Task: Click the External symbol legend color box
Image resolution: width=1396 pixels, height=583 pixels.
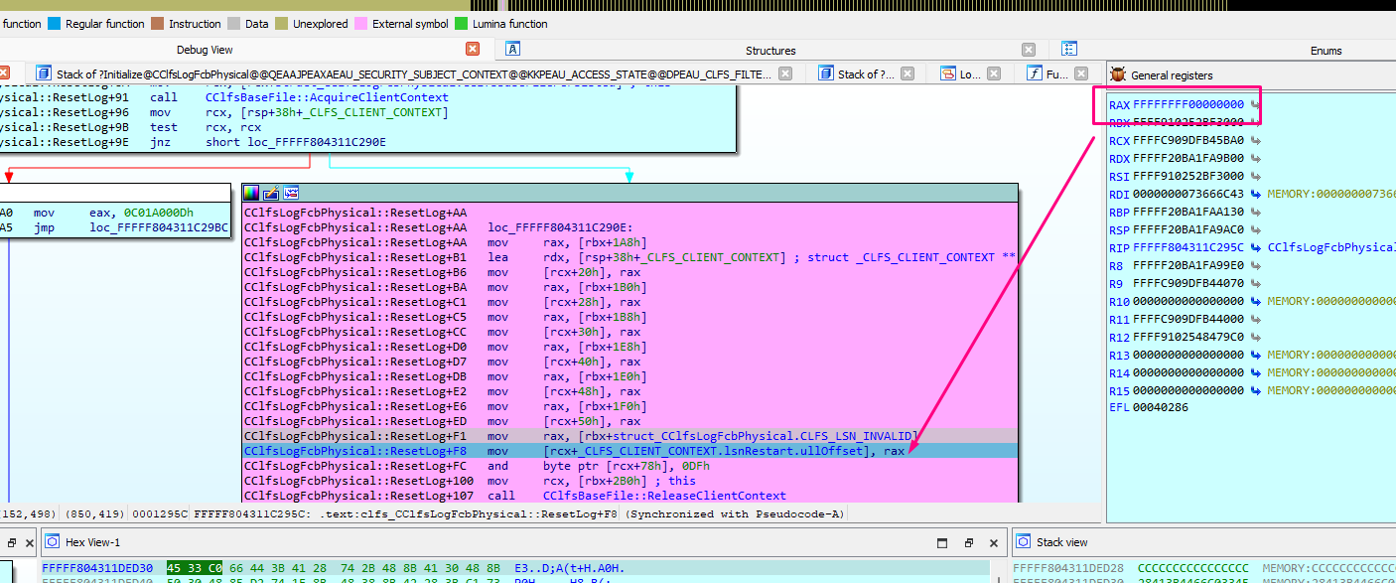Action: 361,24
